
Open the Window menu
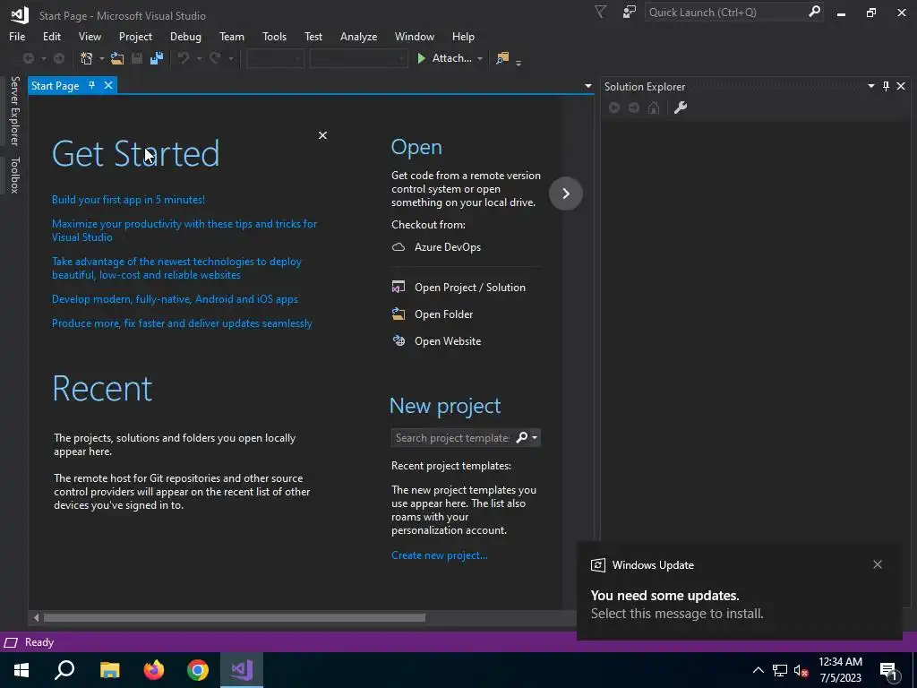(x=414, y=36)
